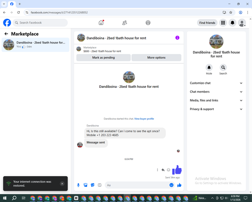
Task: Click the 'Message sent' bubble
Action: tap(96, 142)
